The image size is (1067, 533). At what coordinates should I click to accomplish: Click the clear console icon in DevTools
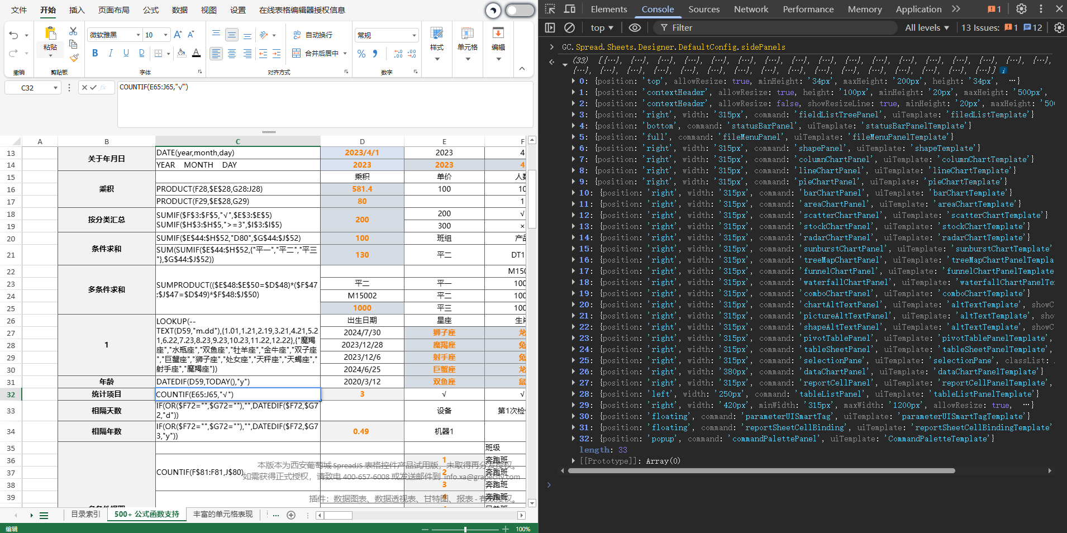point(569,27)
